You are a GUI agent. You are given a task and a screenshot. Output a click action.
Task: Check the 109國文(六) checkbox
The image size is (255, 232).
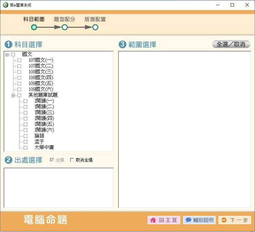(19, 89)
